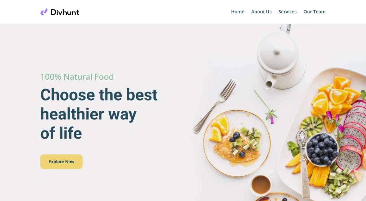
Task: Click the 'healthier way' headline line
Action: coord(89,114)
